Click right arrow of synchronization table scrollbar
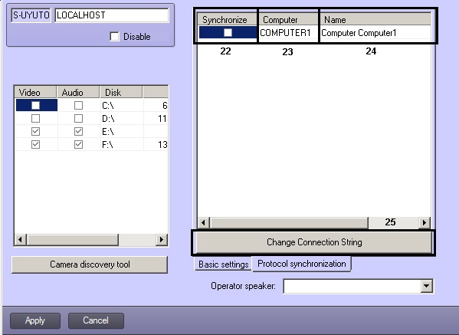Image resolution: width=459 pixels, height=335 pixels. [x=425, y=223]
